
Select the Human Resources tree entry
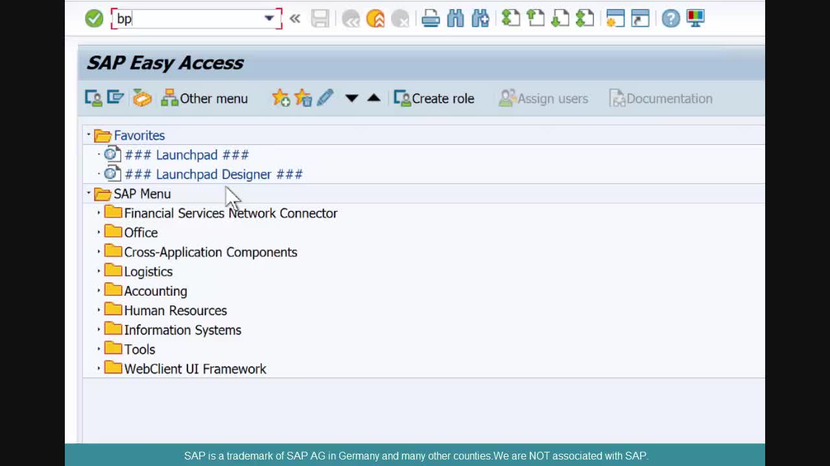pos(176,311)
